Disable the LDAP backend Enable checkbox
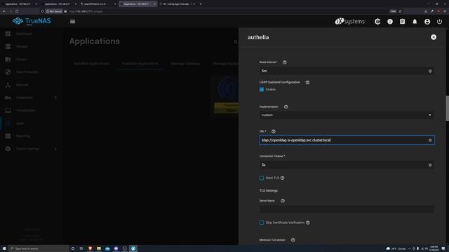The height and width of the screenshot is (252, 449). click(262, 90)
